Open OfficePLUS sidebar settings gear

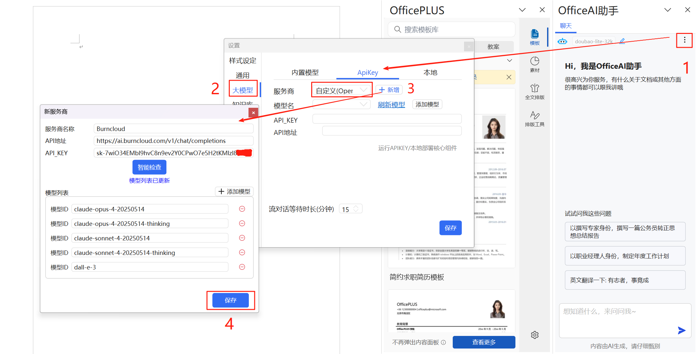click(x=534, y=335)
